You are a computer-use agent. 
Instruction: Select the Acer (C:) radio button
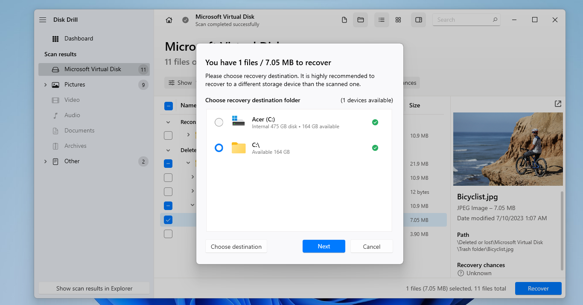click(x=219, y=122)
